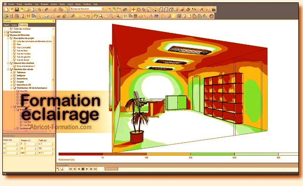303x186 pixels.
Task: Open the Aide menu
Action: pyautogui.click(x=95, y=4)
